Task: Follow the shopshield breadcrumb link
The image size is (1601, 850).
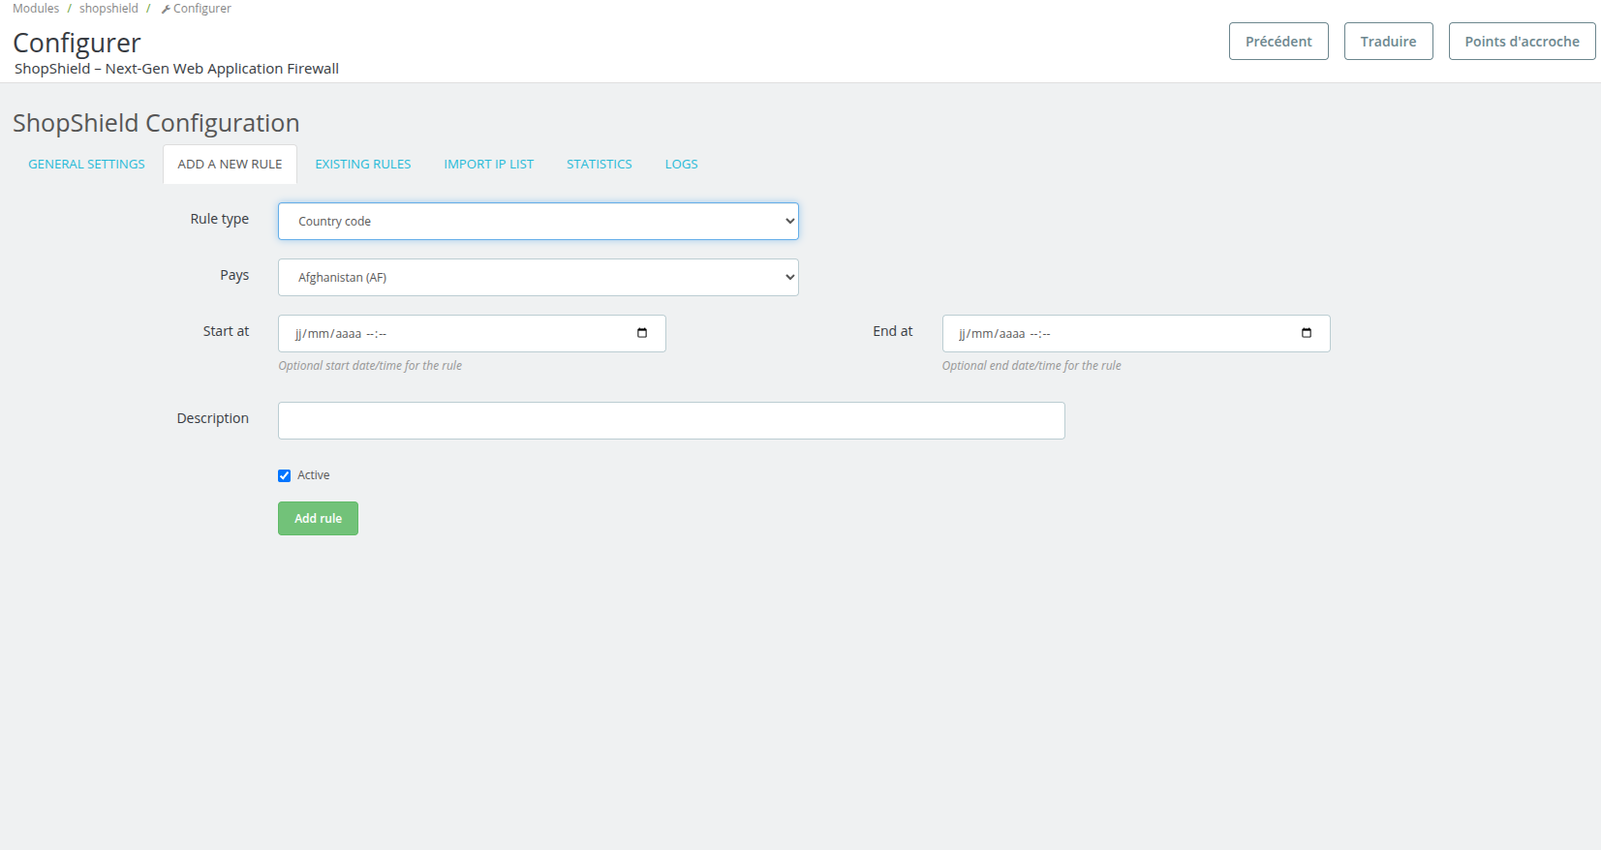Action: coord(108,9)
